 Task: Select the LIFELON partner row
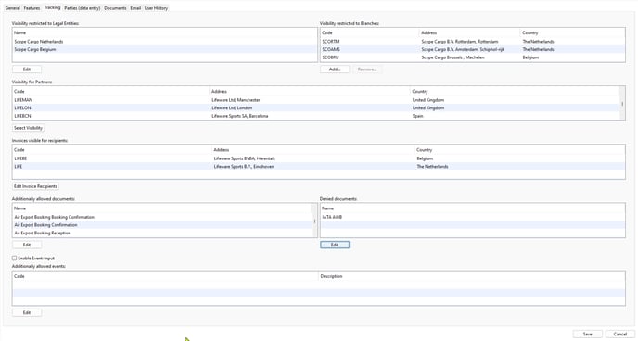315,108
